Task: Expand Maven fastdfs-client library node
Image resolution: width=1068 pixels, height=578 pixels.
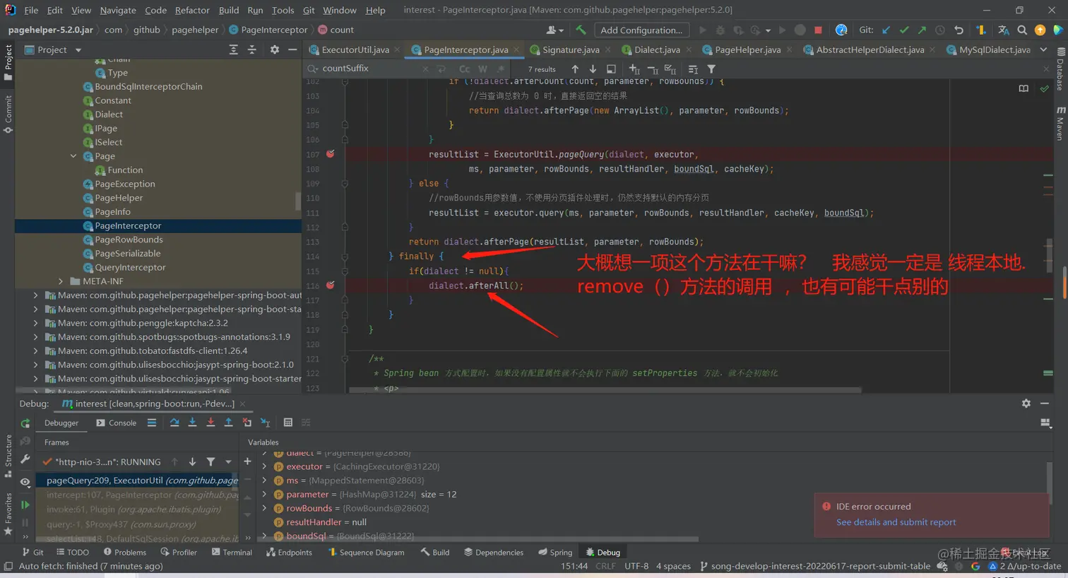Action: pos(35,350)
